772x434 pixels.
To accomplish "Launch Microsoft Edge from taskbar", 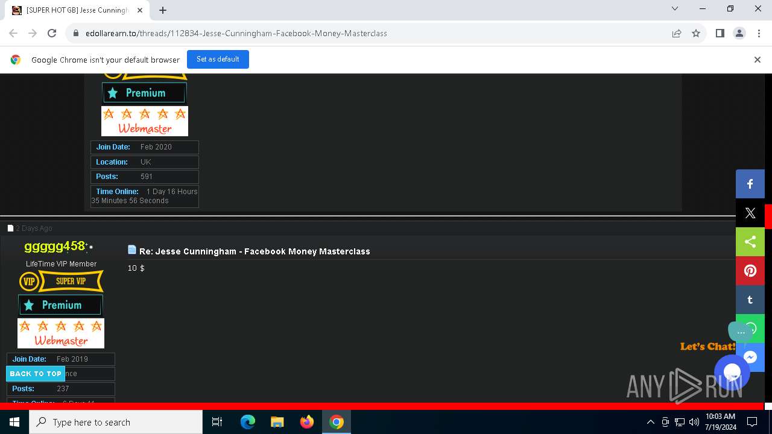I will [248, 422].
